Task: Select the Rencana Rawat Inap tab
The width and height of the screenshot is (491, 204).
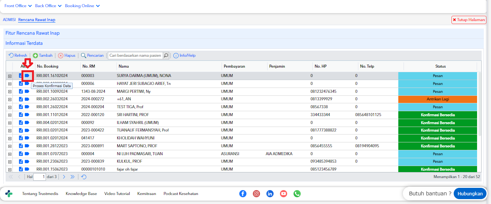Action: click(x=37, y=20)
